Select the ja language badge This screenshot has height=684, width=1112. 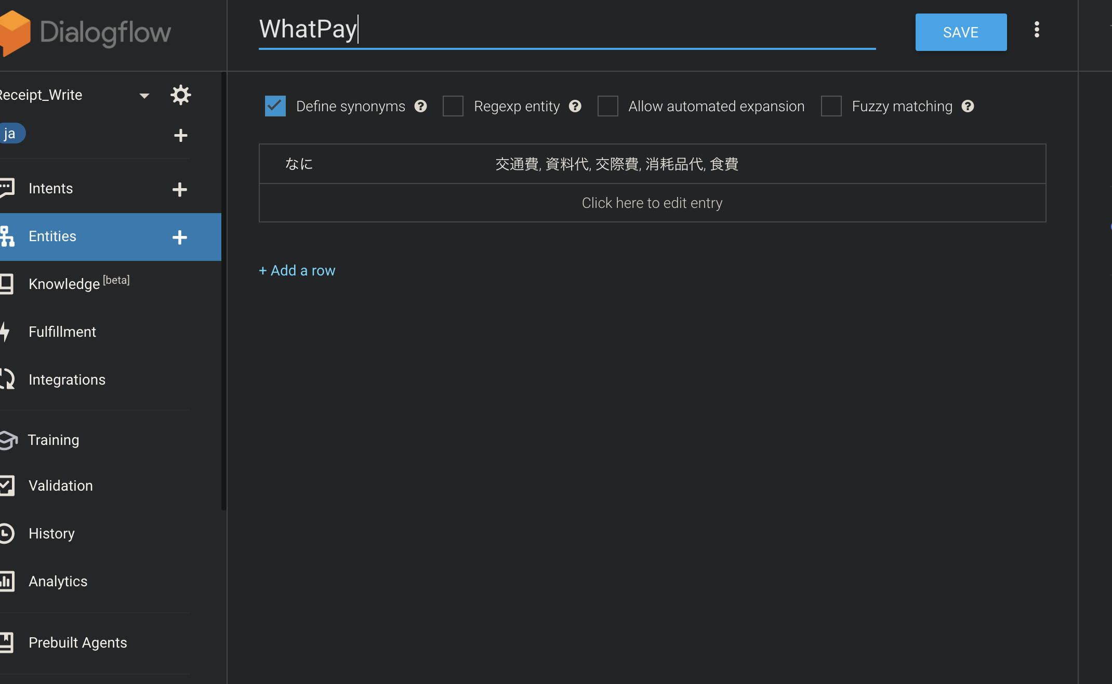coord(10,134)
